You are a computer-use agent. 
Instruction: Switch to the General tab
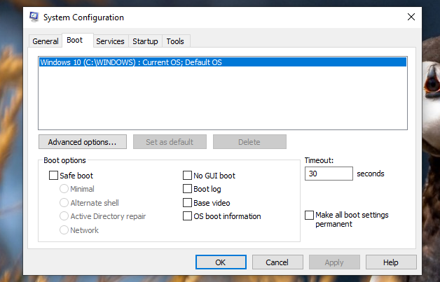tap(46, 41)
